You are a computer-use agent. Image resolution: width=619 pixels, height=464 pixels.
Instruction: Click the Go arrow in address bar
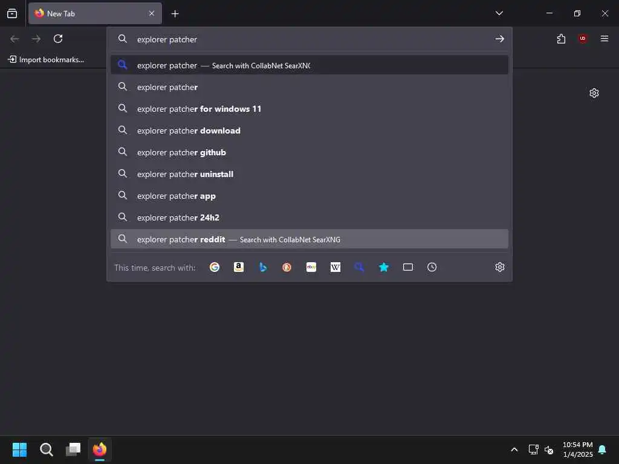[500, 39]
